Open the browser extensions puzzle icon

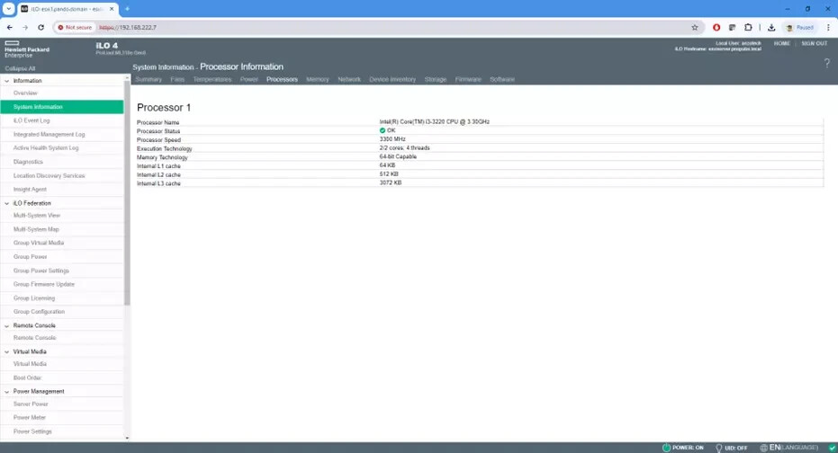(x=748, y=27)
